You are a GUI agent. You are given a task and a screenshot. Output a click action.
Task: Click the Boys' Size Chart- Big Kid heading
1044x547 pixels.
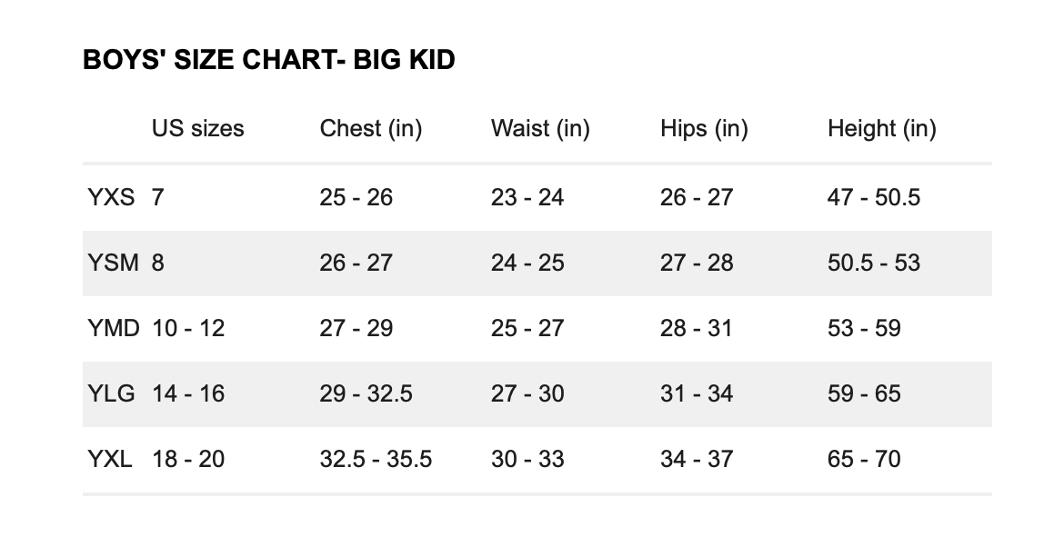[269, 61]
